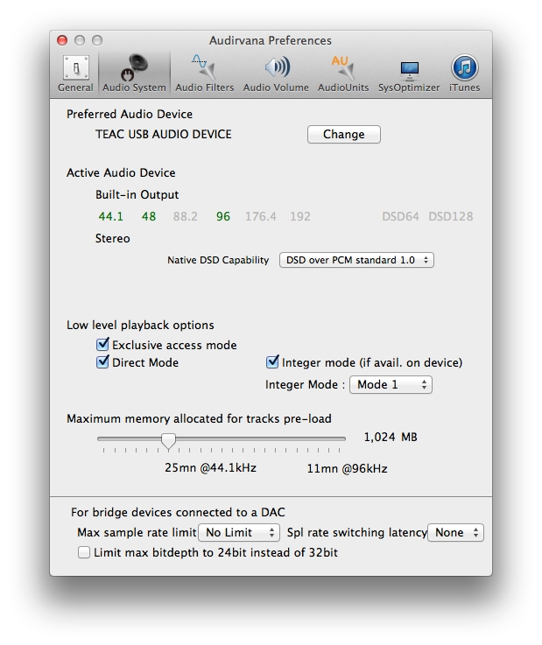
Task: Open the Spl rate switching latency dropdown
Action: pyautogui.click(x=455, y=533)
